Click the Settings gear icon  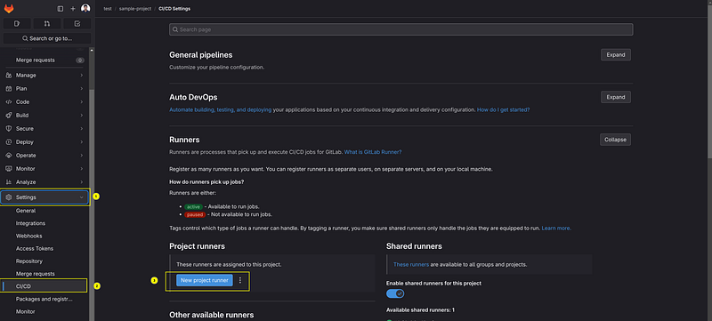8,197
